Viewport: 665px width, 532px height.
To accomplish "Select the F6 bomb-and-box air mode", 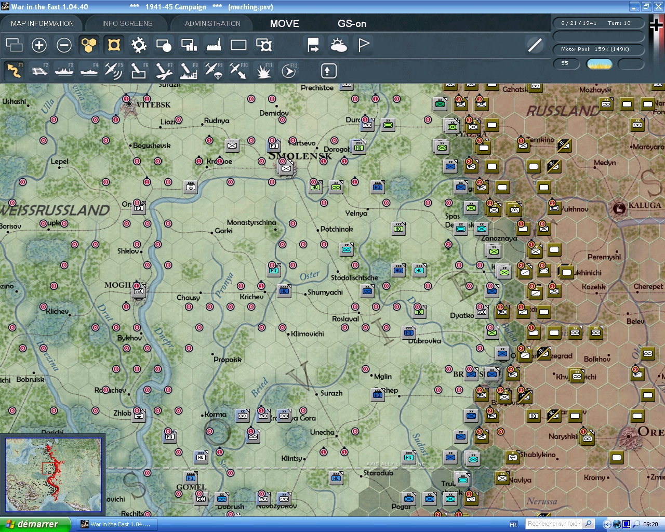I will [x=139, y=71].
